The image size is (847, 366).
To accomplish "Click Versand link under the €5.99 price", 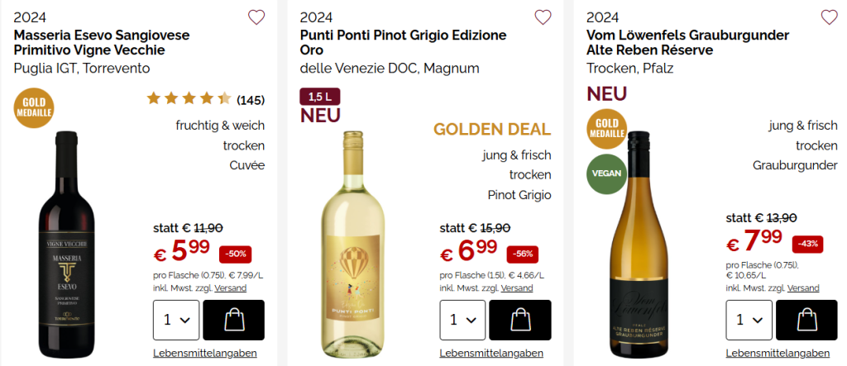I will click(x=230, y=288).
